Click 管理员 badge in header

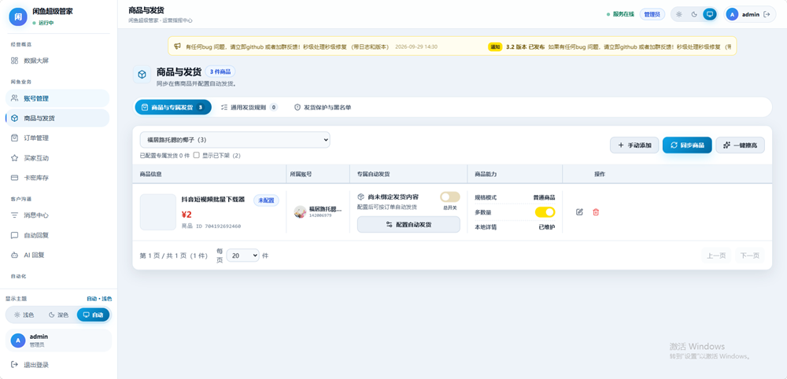(652, 14)
